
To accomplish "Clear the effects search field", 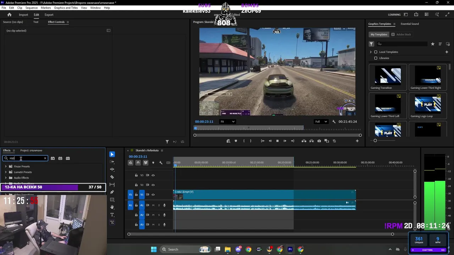I will [x=45, y=158].
